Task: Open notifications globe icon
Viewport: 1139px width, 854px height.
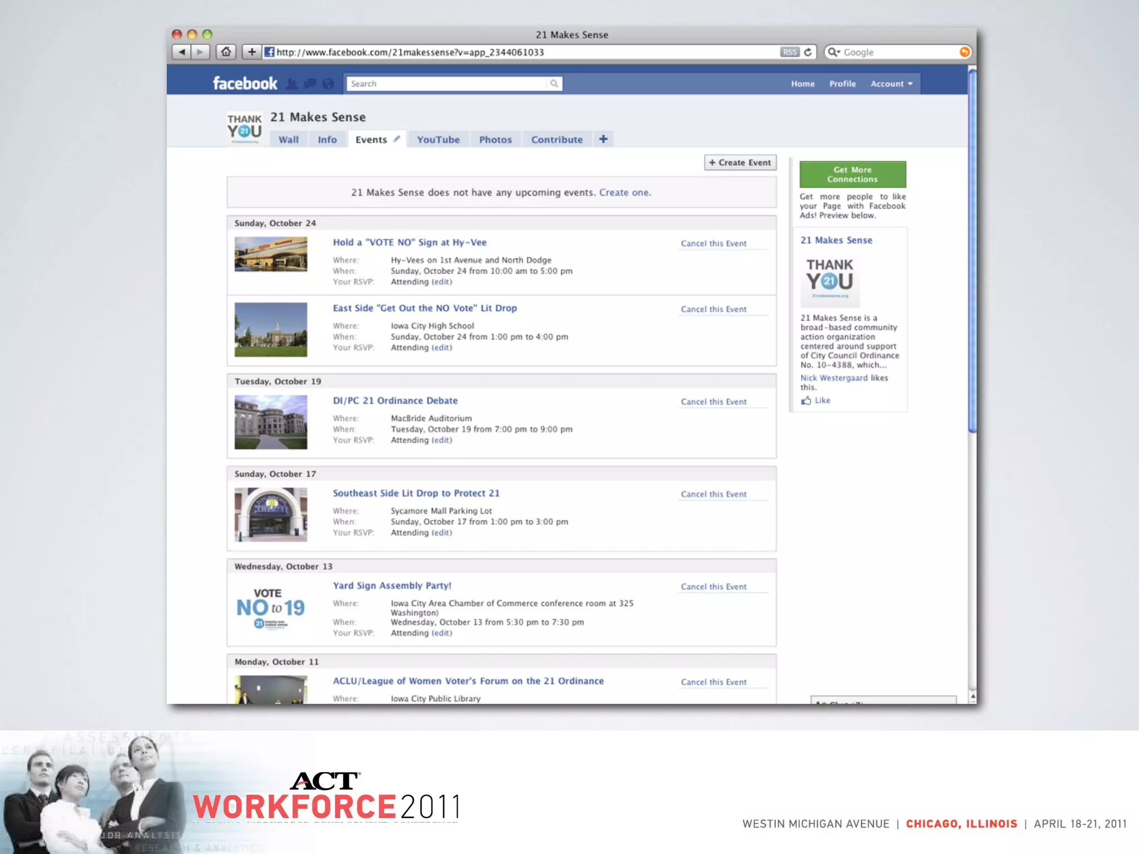Action: point(328,84)
